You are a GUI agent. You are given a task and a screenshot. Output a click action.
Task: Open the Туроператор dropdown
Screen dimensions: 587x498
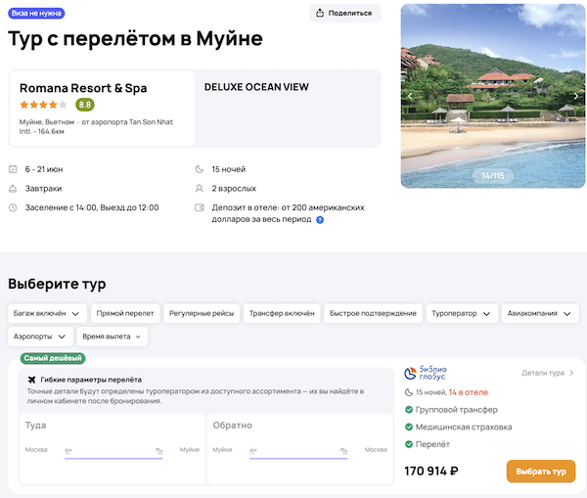[462, 313]
